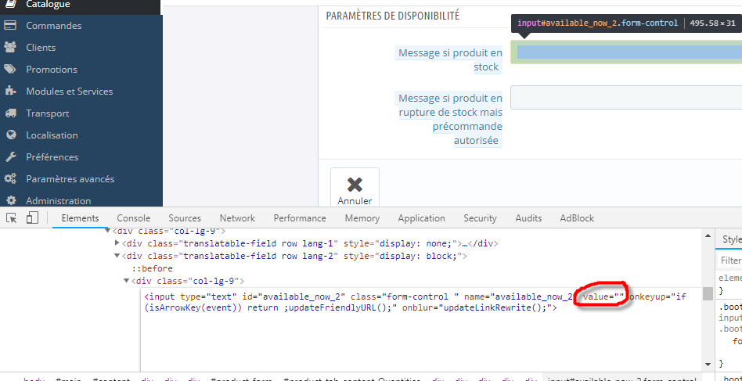Switch to the Audits tab
The width and height of the screenshot is (742, 381).
click(x=528, y=218)
